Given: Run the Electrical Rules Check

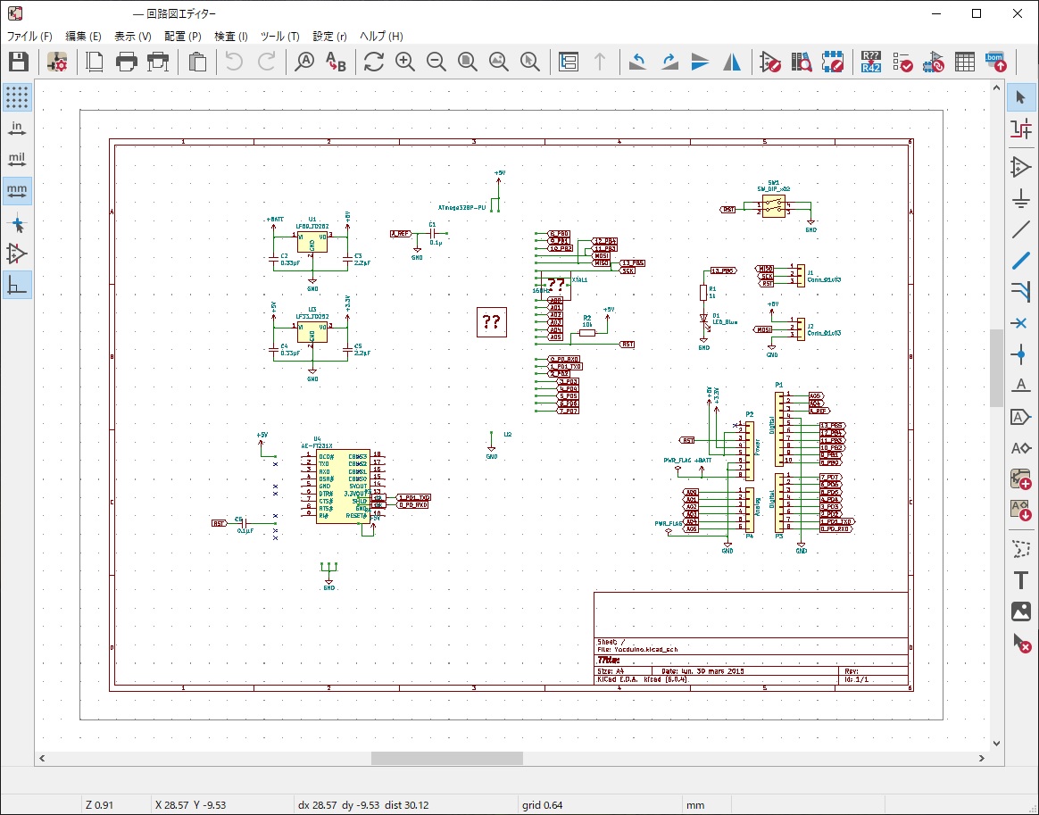Looking at the screenshot, I should [902, 62].
